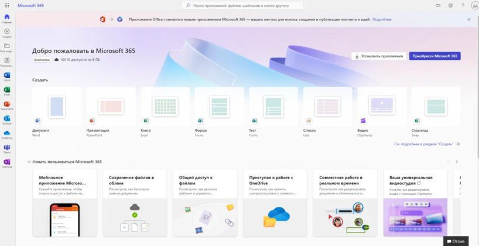Create a new Clipchamp Видео

[382, 112]
